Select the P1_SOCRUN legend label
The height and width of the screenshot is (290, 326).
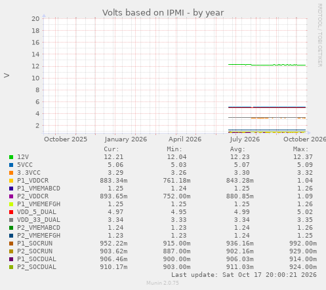point(35,244)
